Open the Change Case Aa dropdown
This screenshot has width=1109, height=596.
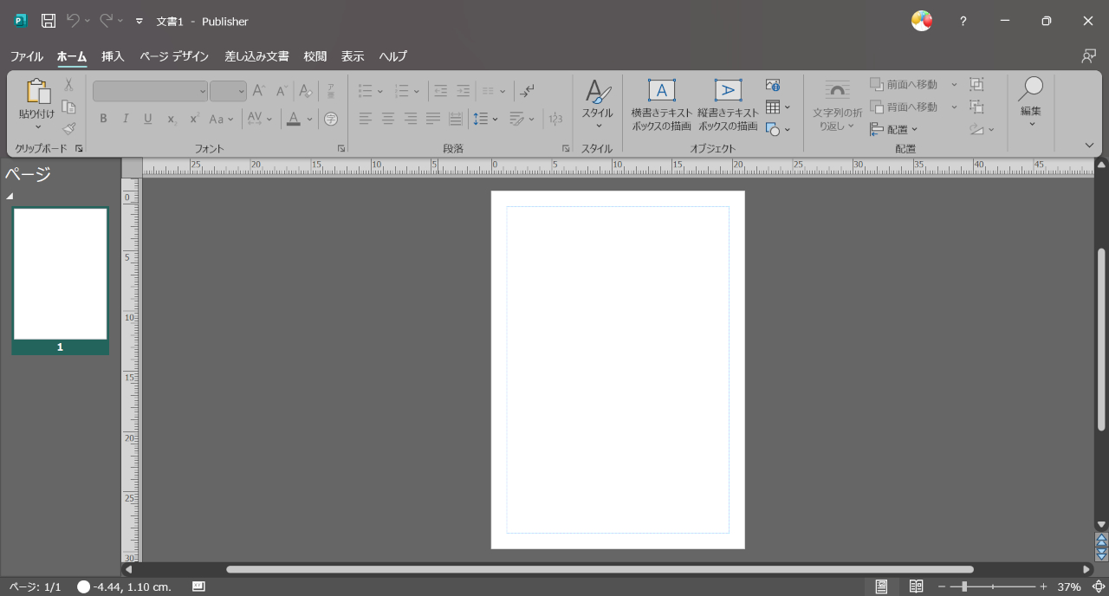pyautogui.click(x=222, y=119)
